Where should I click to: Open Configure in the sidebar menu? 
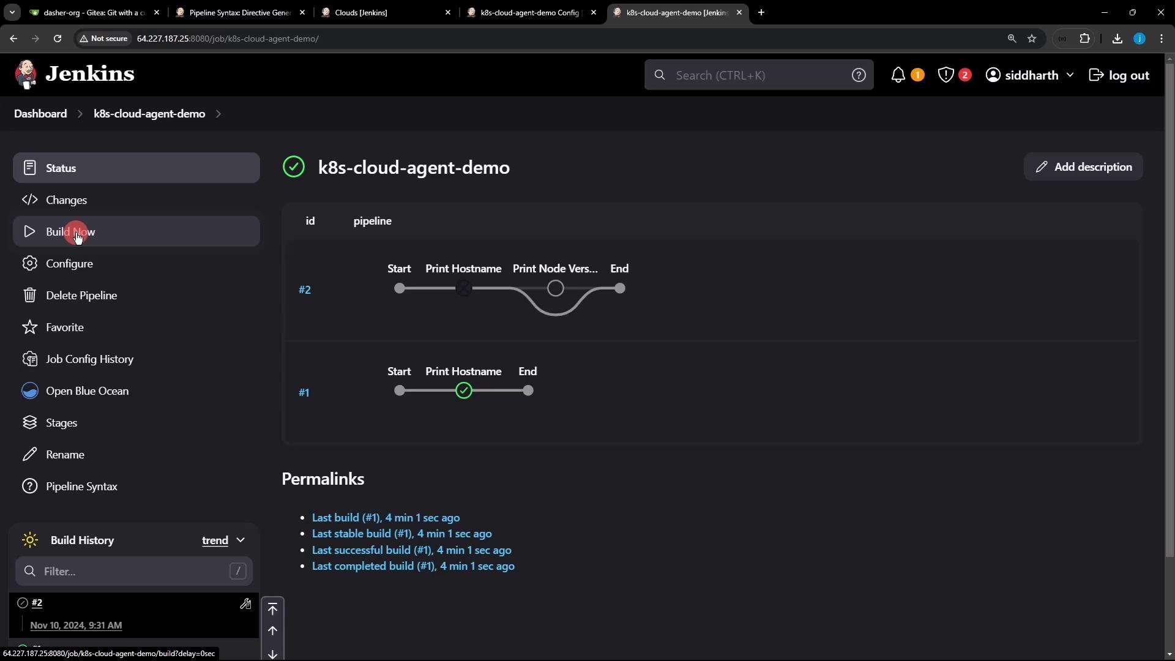69,264
